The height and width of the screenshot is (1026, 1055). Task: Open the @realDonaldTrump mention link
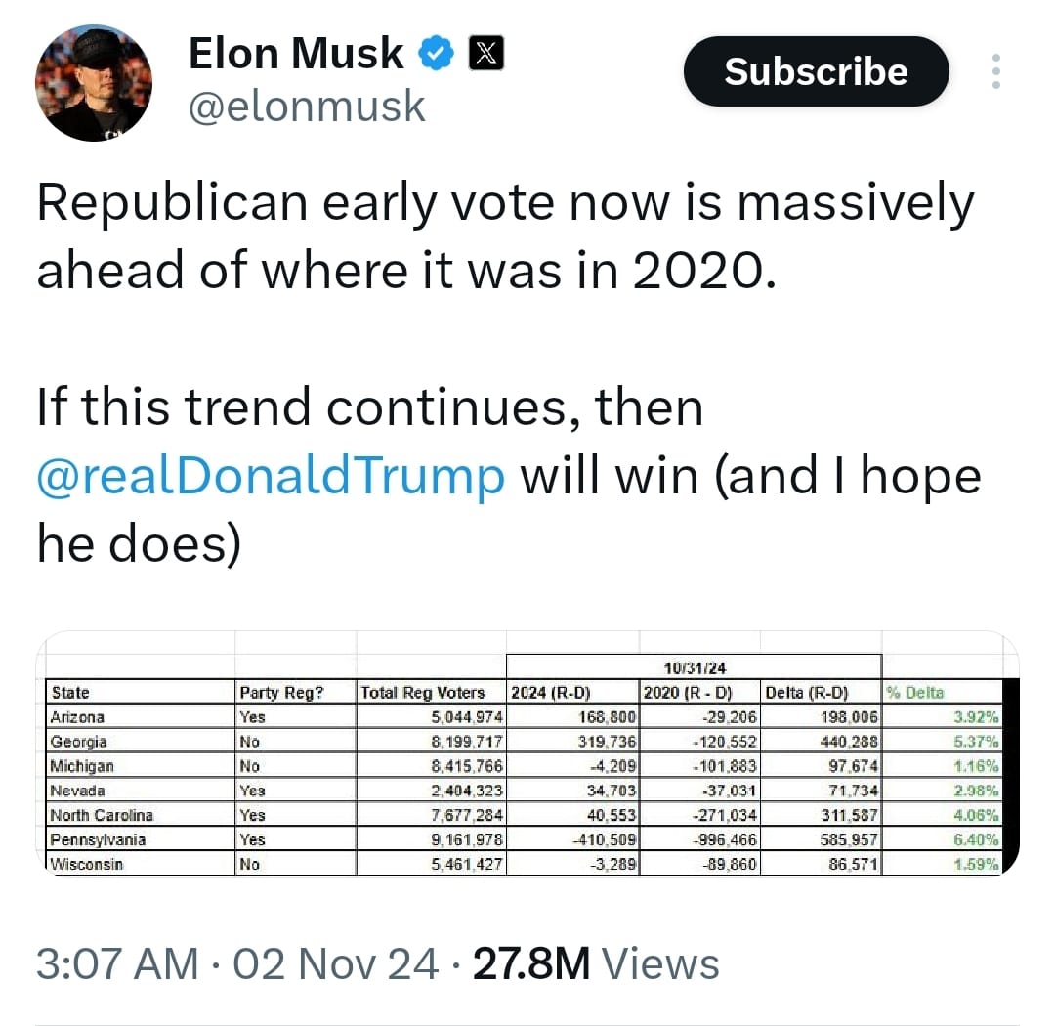[271, 476]
